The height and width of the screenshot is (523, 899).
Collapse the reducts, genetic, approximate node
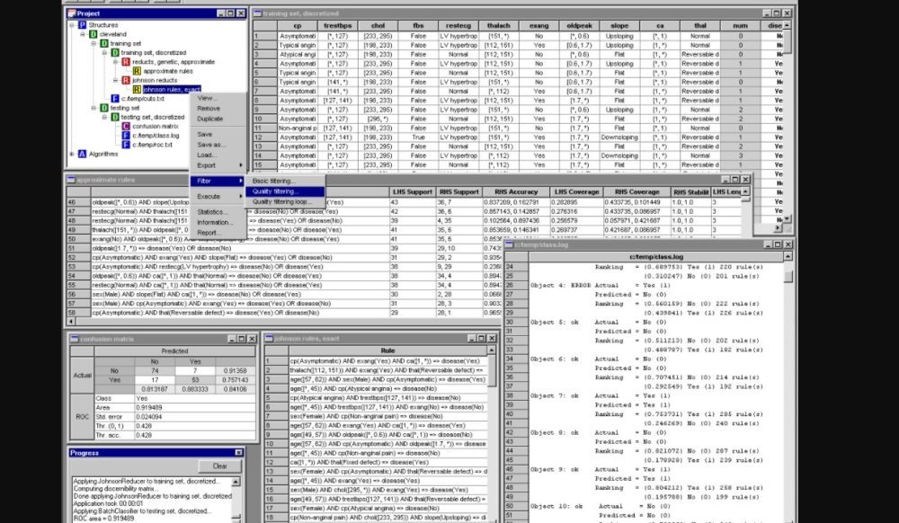coord(114,61)
